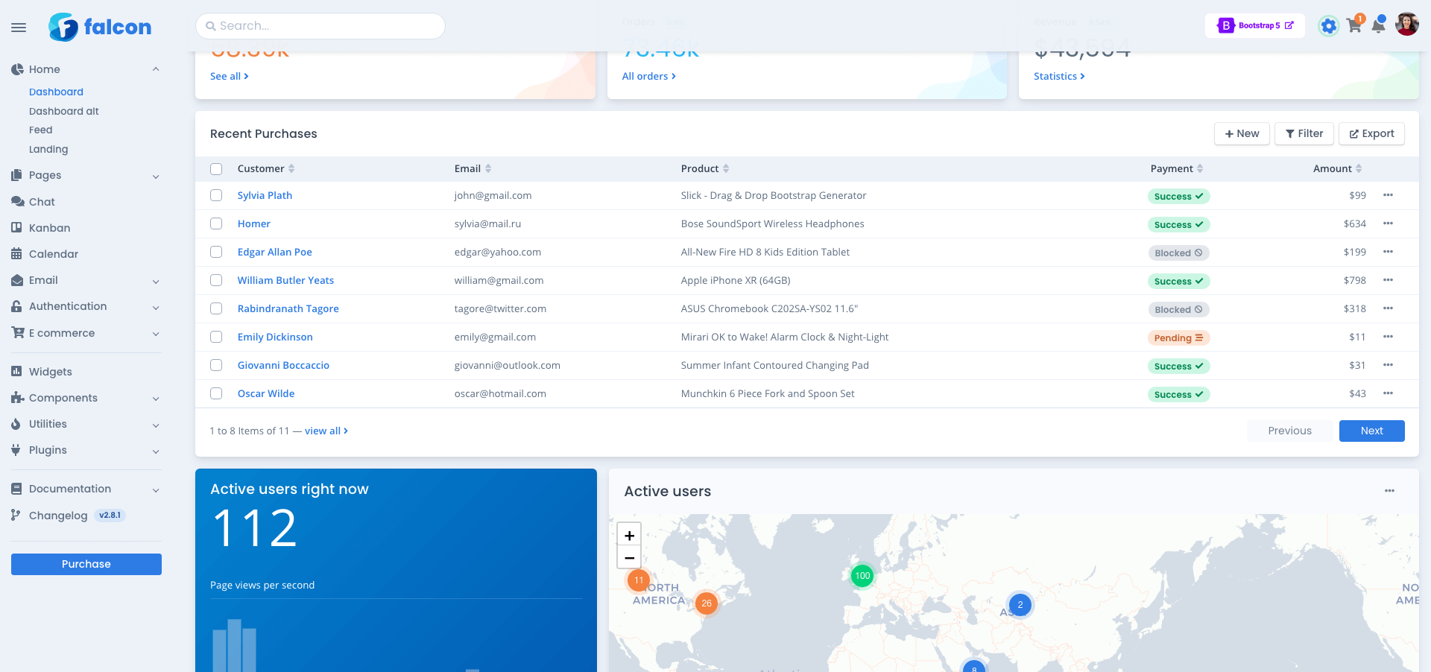Open the shopping cart icon
Screen dimensions: 1431x672
pyautogui.click(x=1354, y=26)
